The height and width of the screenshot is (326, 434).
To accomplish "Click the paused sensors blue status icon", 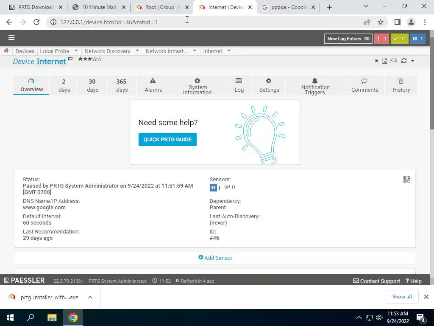I will click(x=213, y=188).
